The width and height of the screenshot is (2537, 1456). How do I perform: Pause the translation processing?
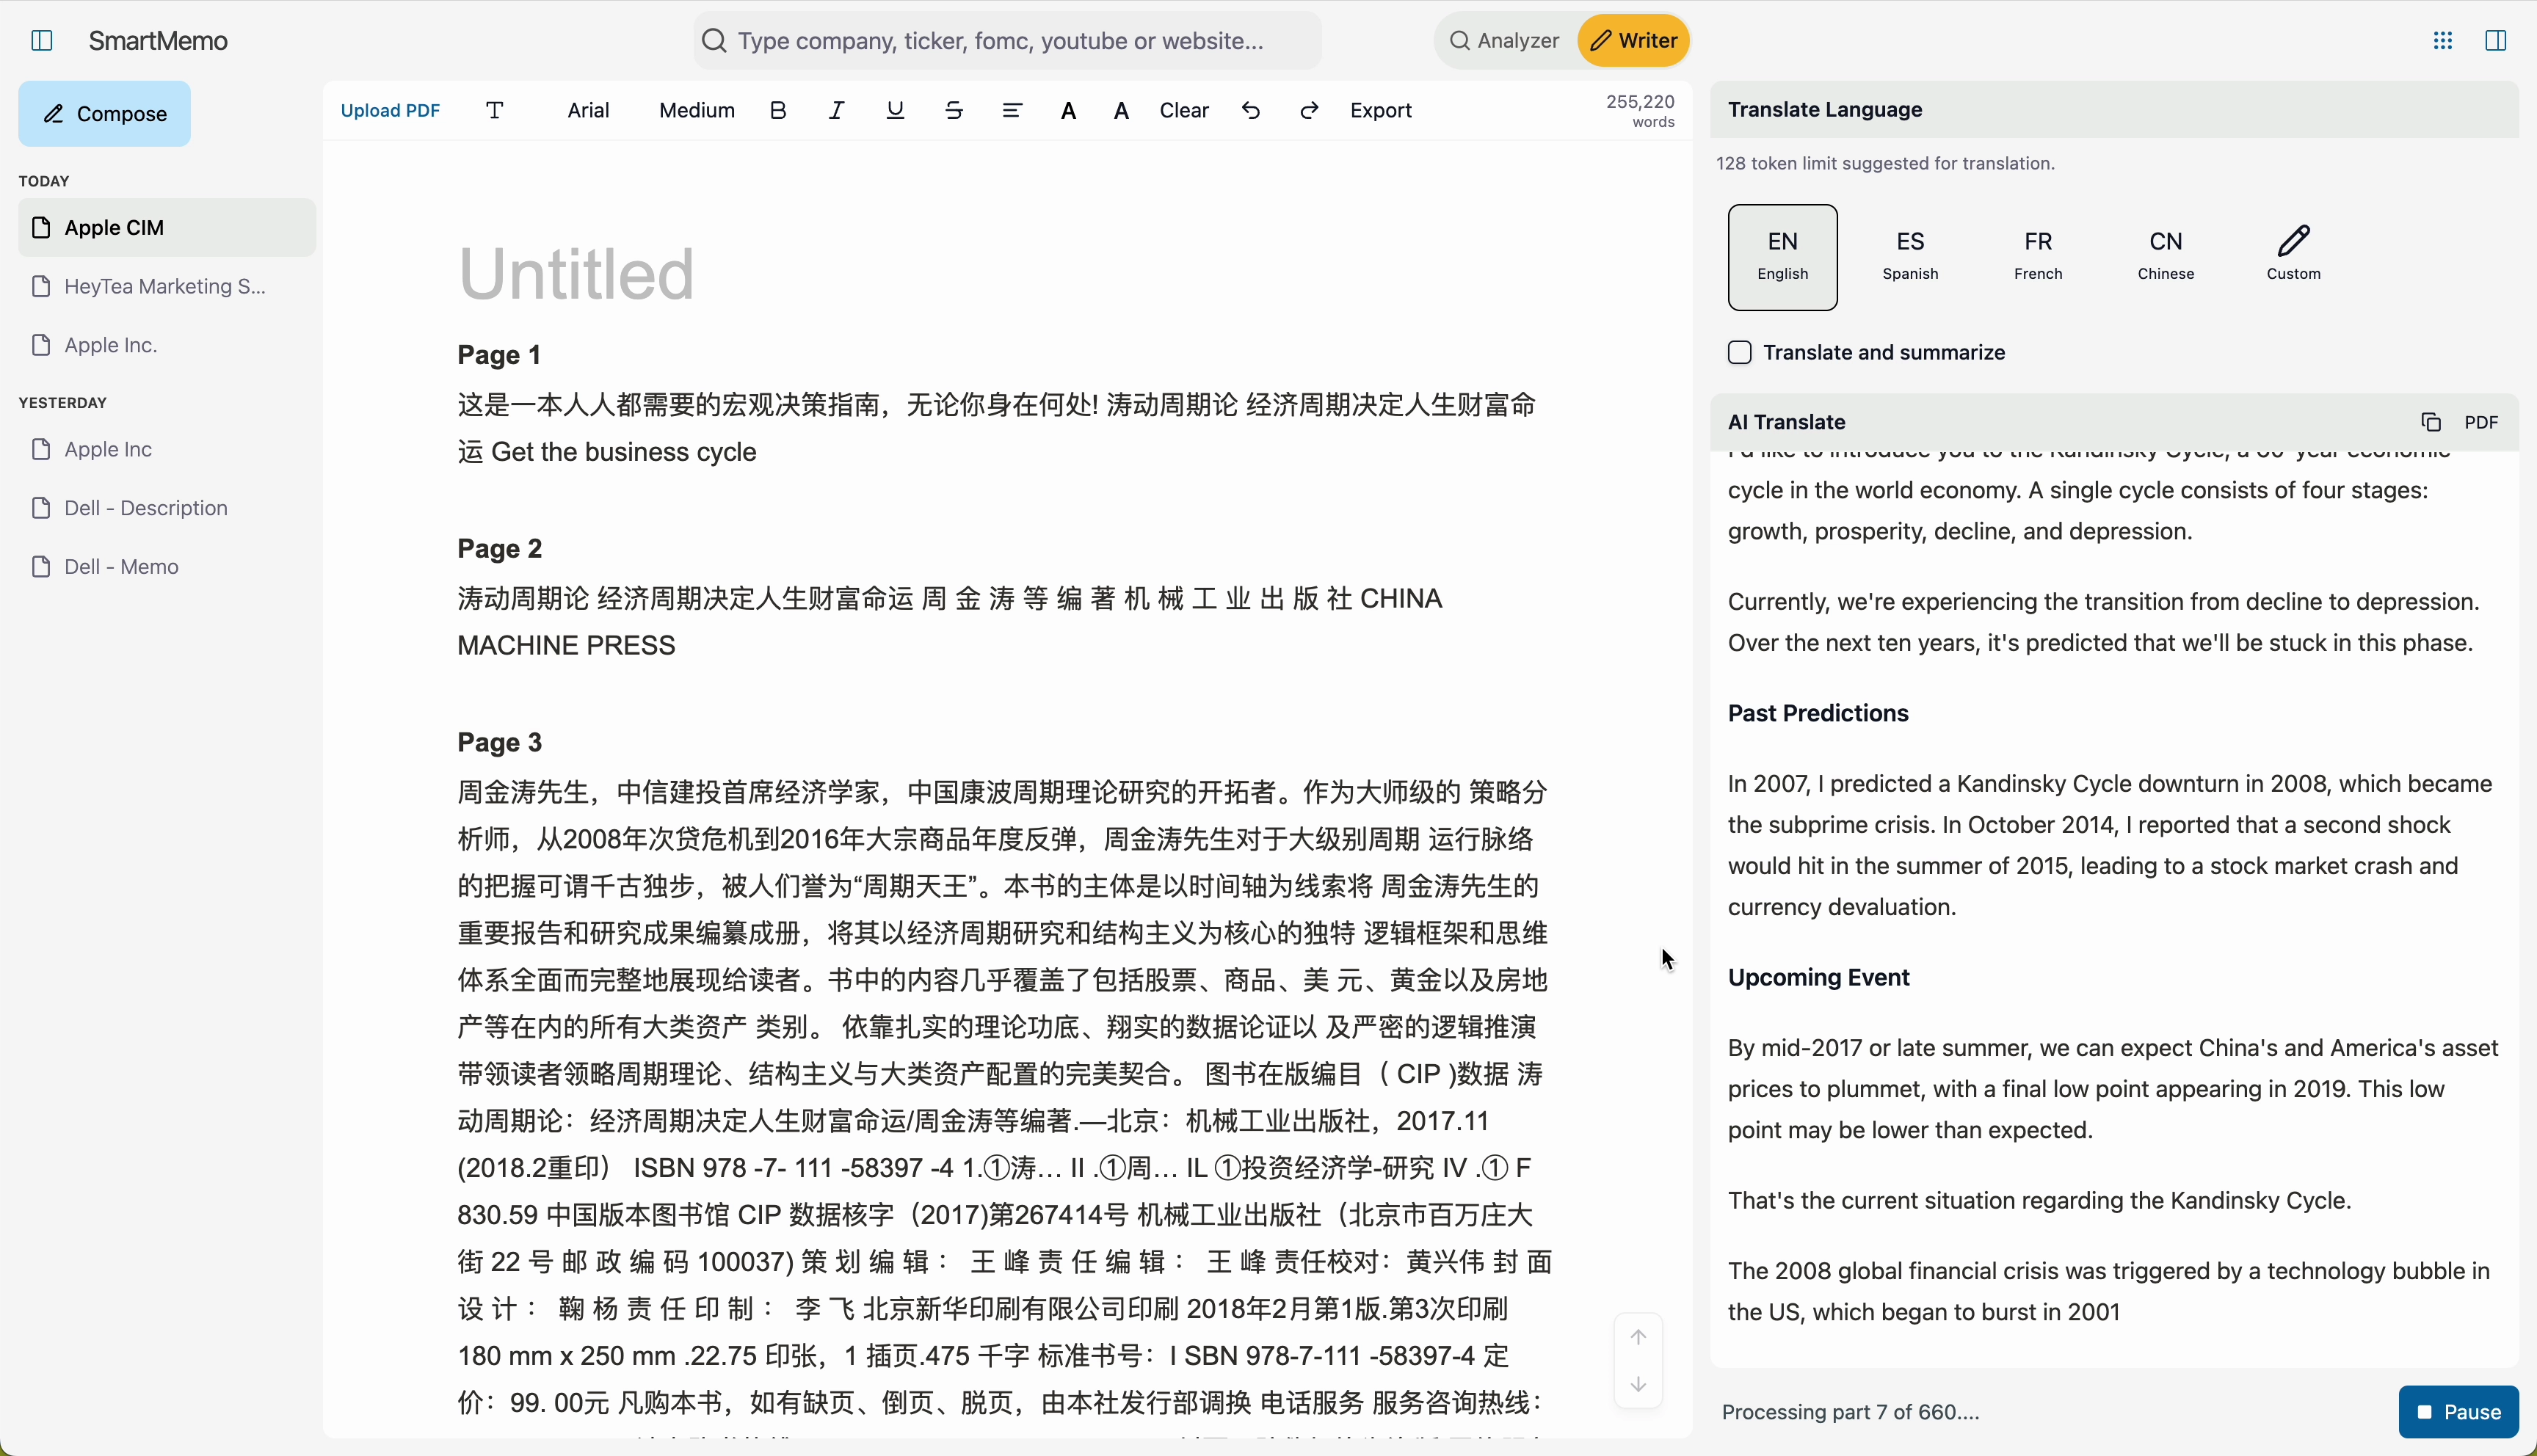pos(2458,1411)
